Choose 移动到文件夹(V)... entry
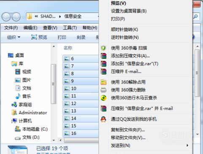The width and height of the screenshot is (203, 154). (x=146, y=138)
